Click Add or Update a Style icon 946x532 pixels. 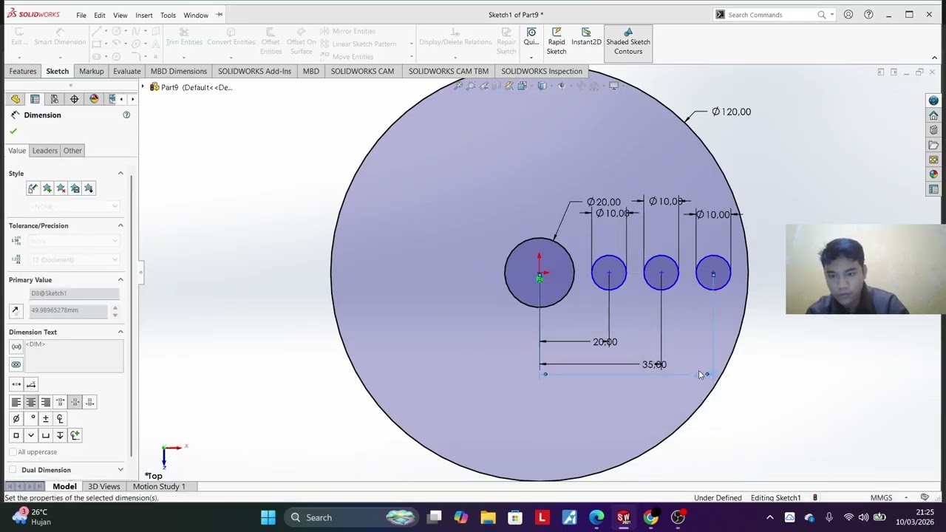47,188
